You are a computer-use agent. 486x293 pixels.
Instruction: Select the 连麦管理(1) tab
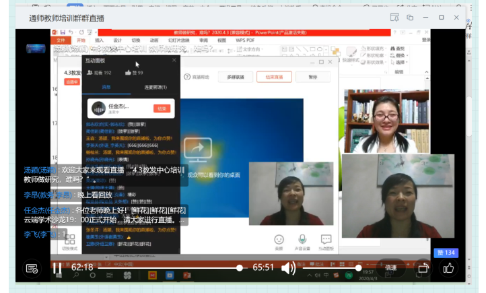coord(155,87)
